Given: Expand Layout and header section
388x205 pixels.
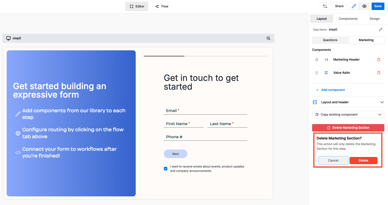Looking at the screenshot, I should [x=348, y=102].
